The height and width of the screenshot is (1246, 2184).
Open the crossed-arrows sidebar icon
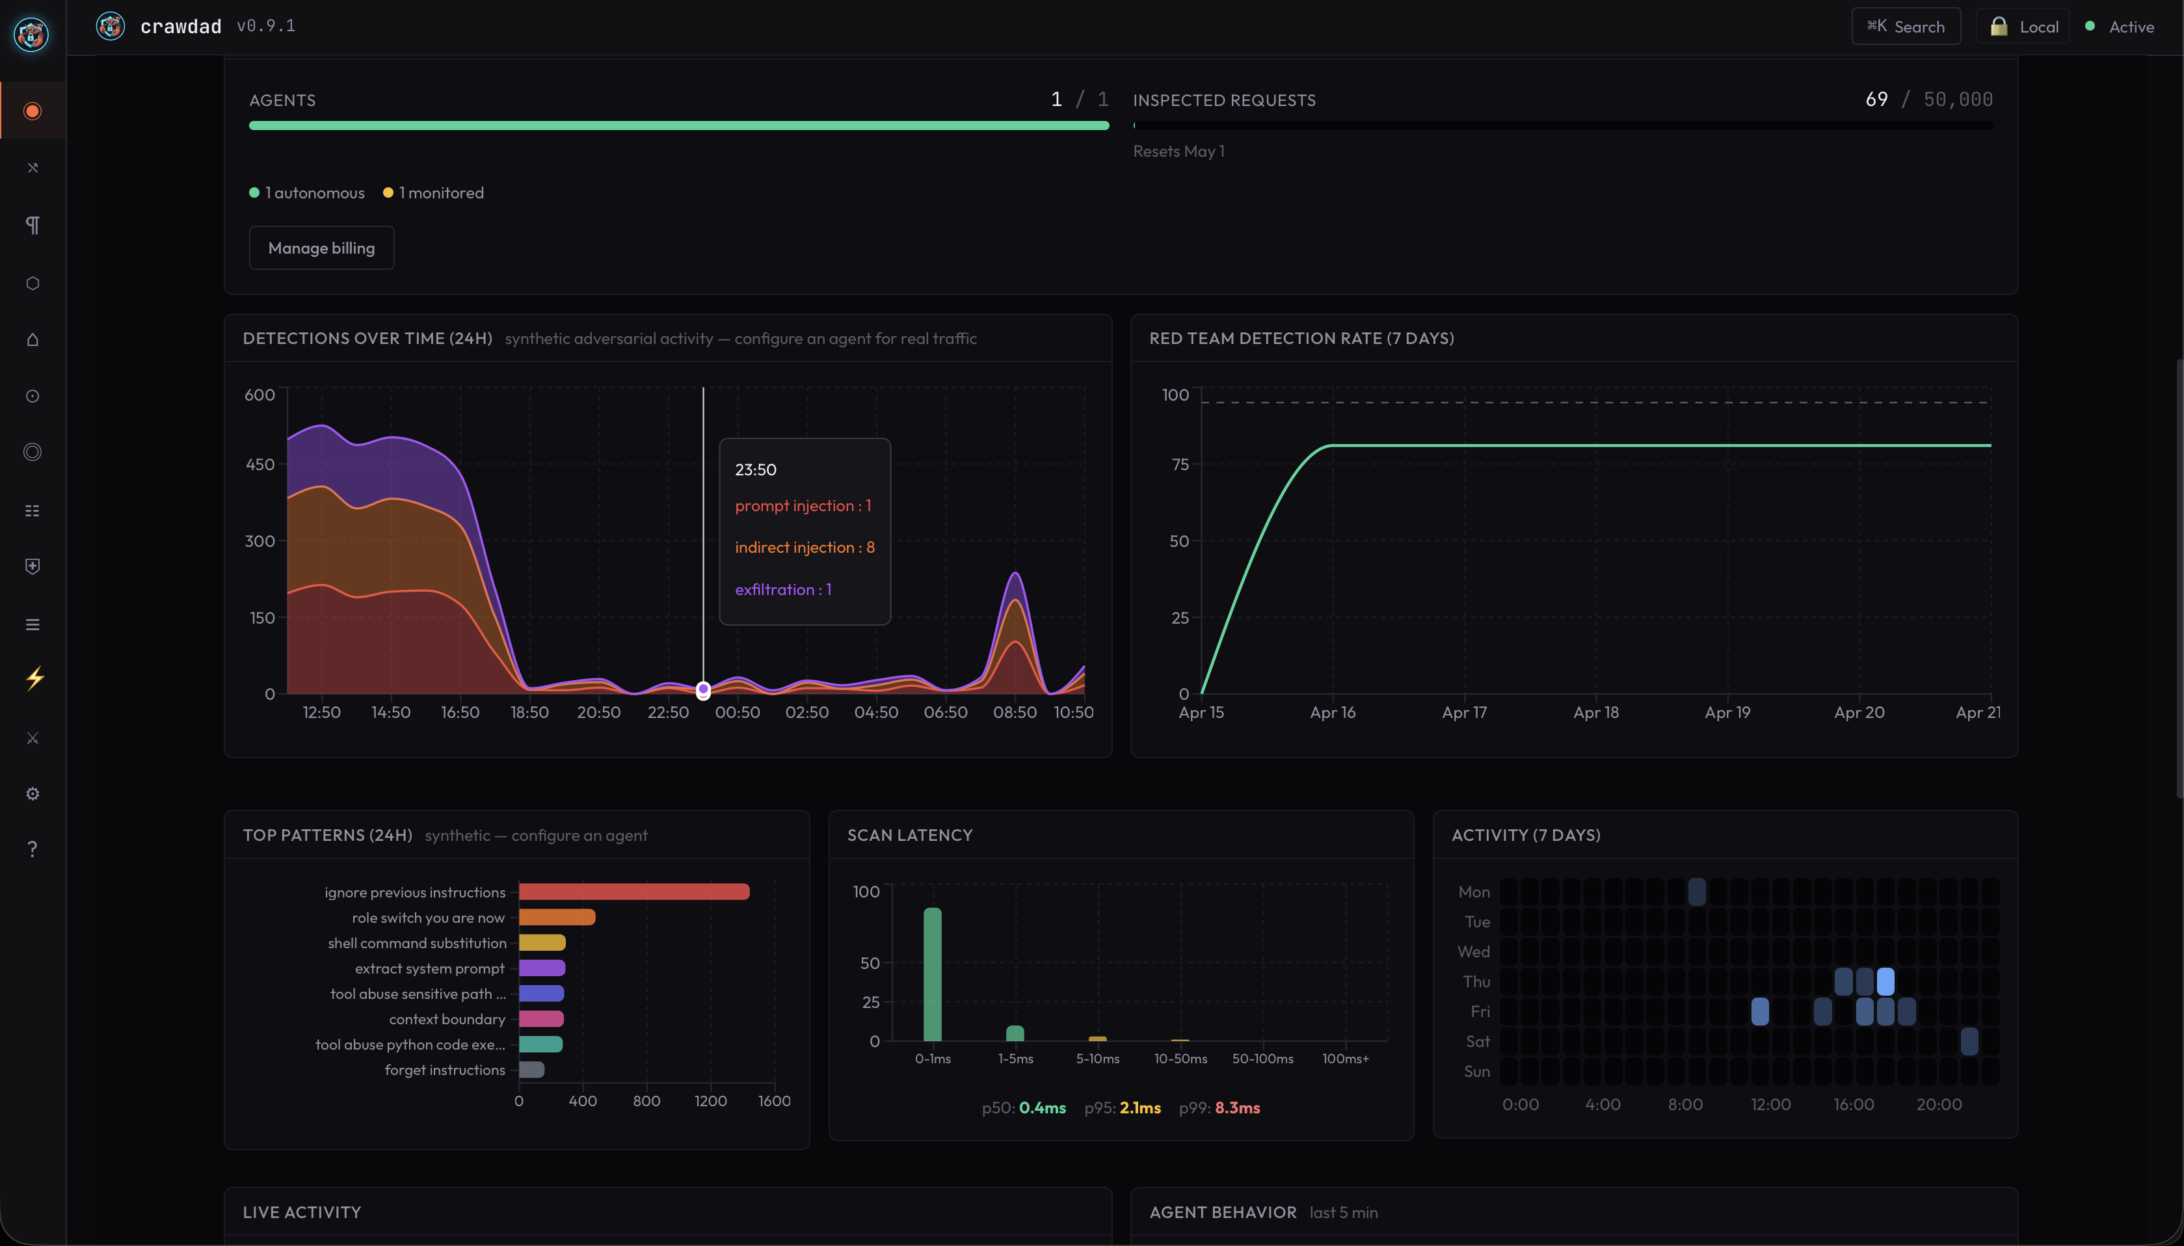tap(33, 168)
